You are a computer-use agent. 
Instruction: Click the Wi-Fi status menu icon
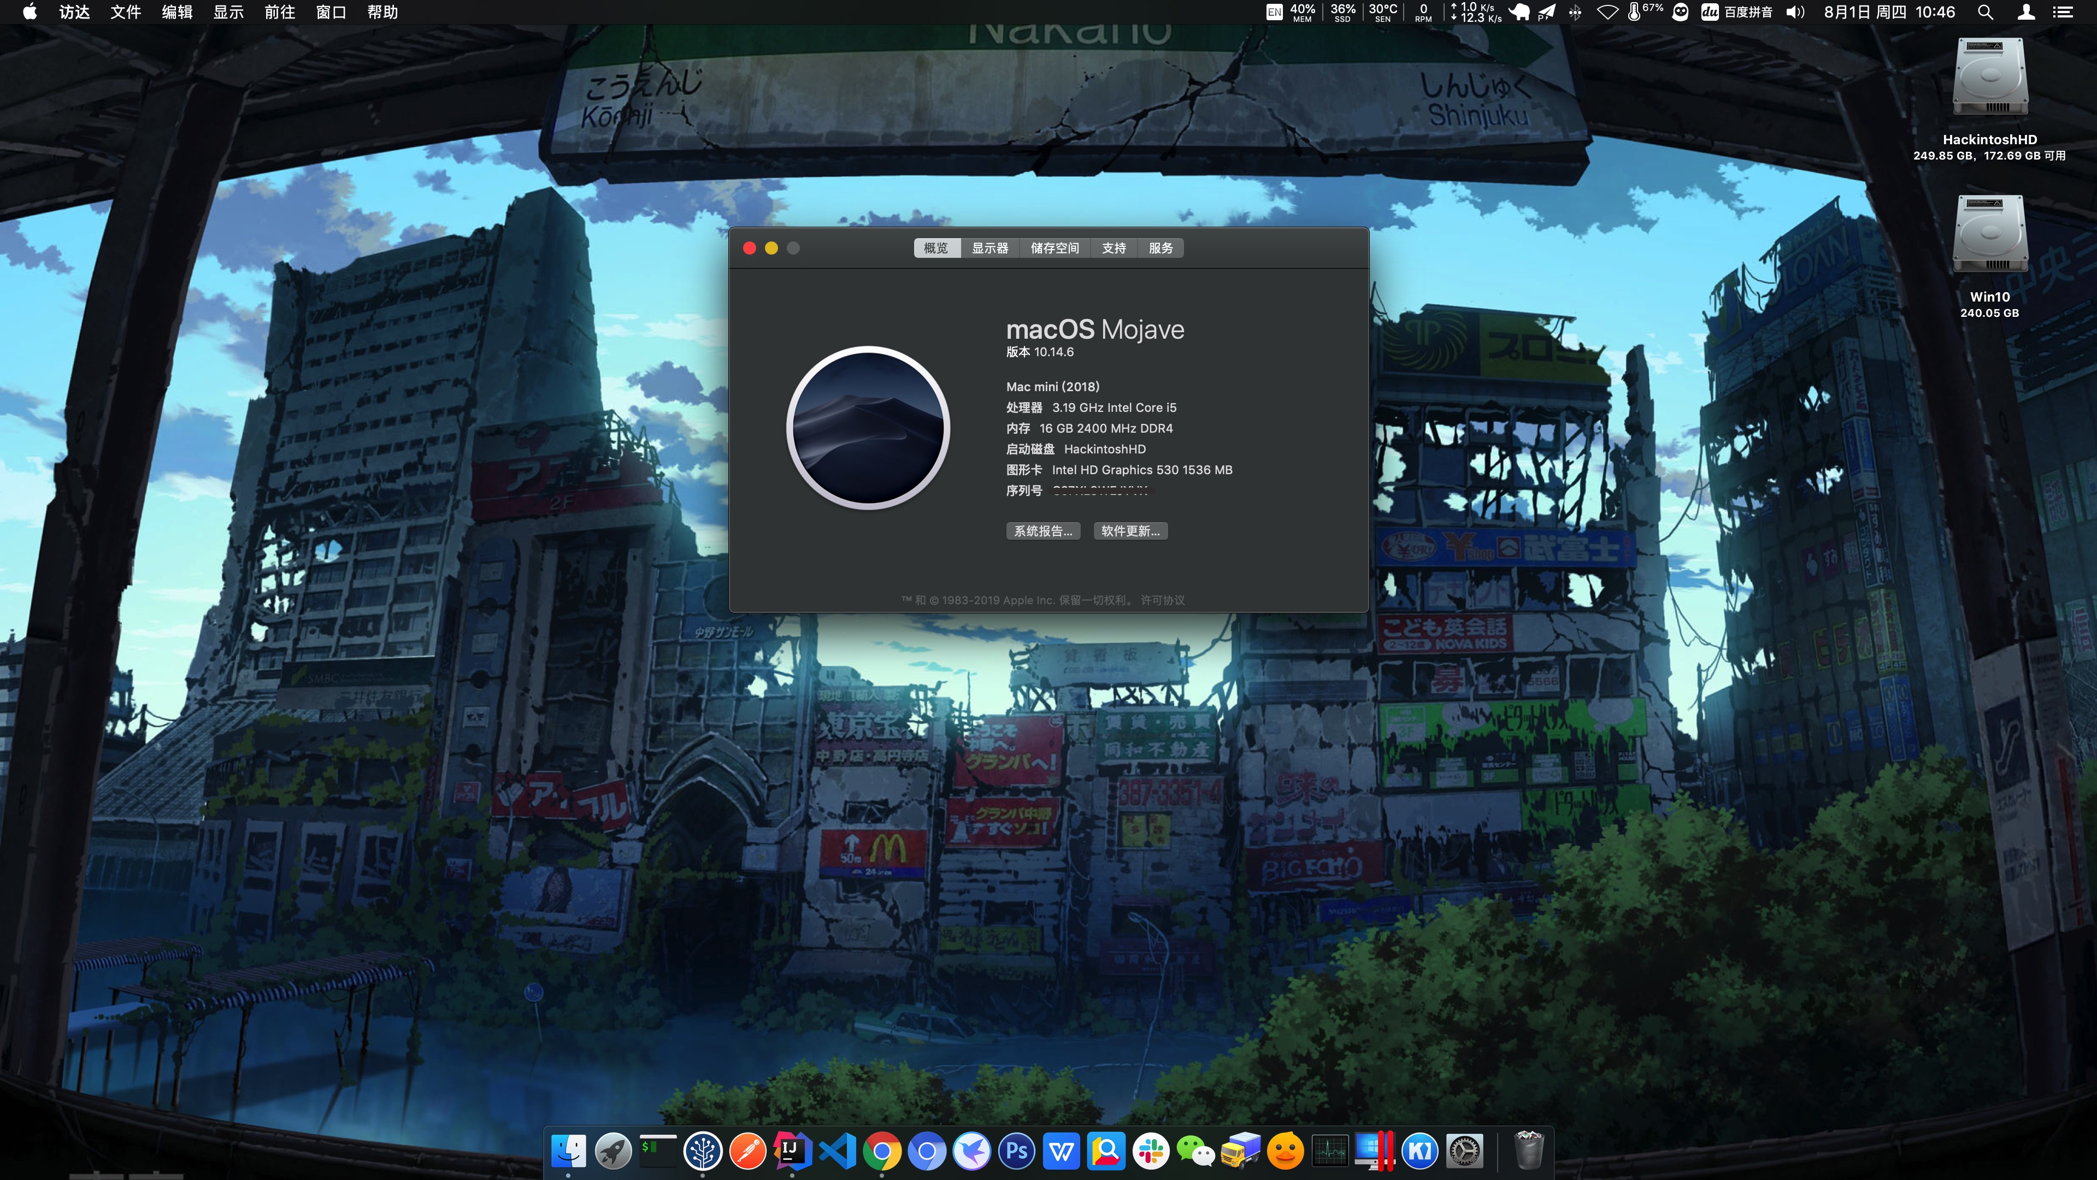[x=1607, y=12]
